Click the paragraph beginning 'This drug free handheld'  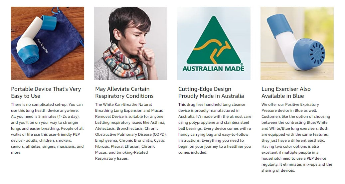point(215,128)
